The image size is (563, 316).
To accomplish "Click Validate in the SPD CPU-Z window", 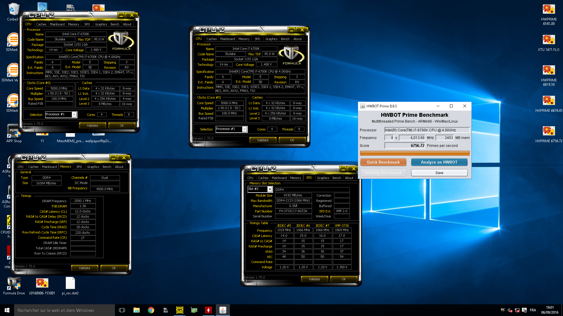I will [314, 279].
